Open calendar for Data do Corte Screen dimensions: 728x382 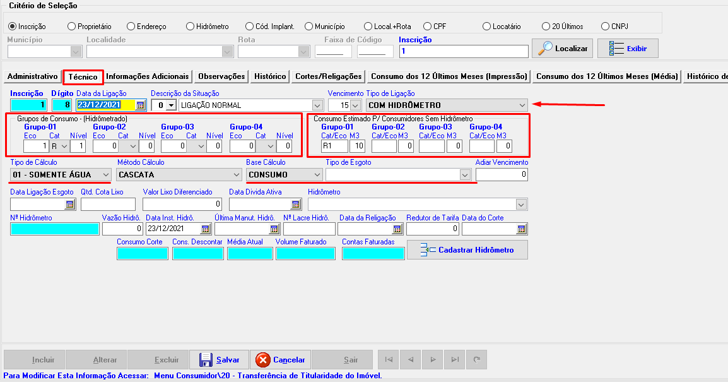coord(521,229)
